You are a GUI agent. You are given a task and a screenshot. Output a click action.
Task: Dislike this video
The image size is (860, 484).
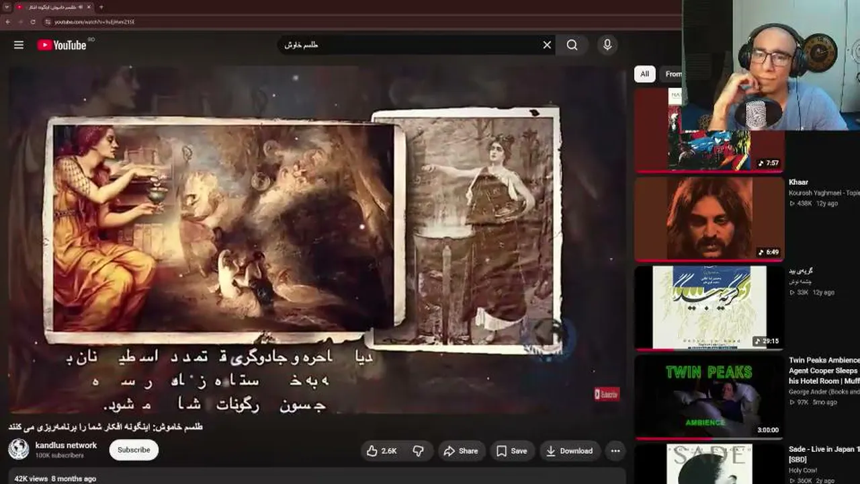(x=418, y=451)
